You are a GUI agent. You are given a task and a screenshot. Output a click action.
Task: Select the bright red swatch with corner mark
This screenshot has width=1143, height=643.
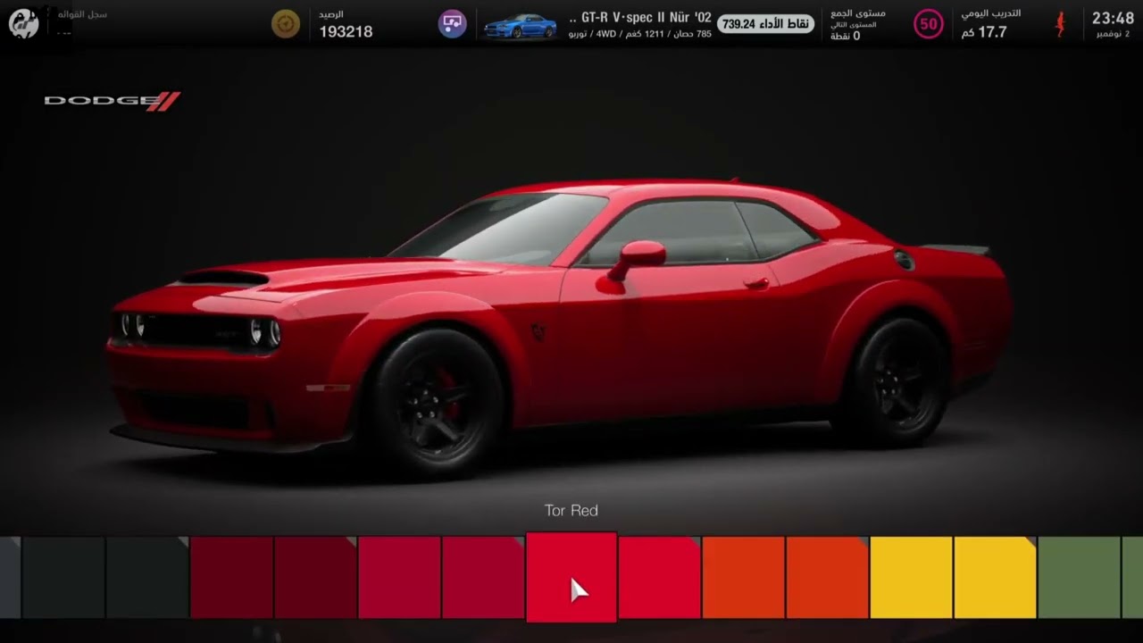pos(659,577)
